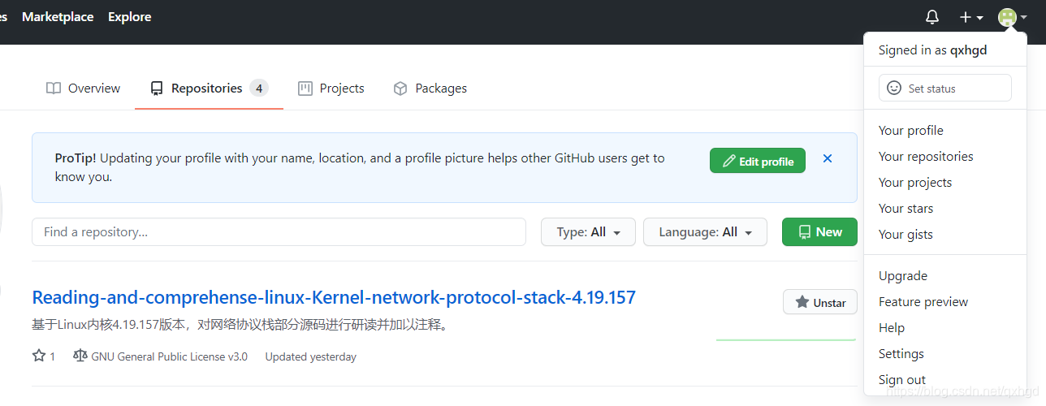Dismiss the ProTip banner with X
This screenshot has height=406, width=1046.
coord(828,159)
